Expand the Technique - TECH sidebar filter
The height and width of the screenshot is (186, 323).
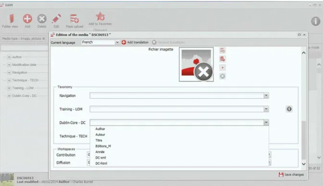pos(9,80)
